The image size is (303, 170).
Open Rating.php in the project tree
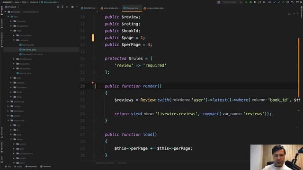28,45
